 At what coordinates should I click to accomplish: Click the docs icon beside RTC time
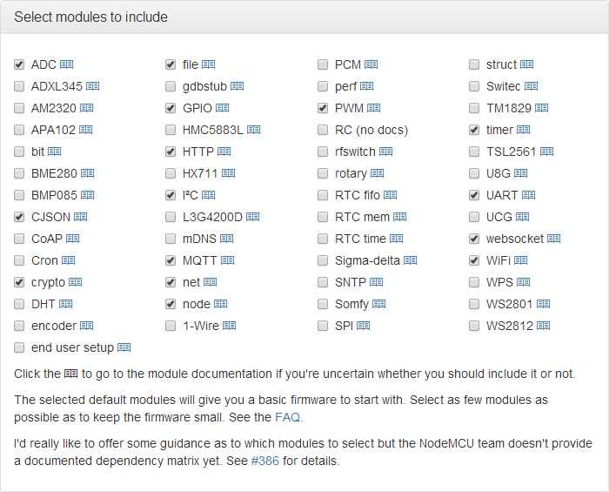(x=397, y=239)
